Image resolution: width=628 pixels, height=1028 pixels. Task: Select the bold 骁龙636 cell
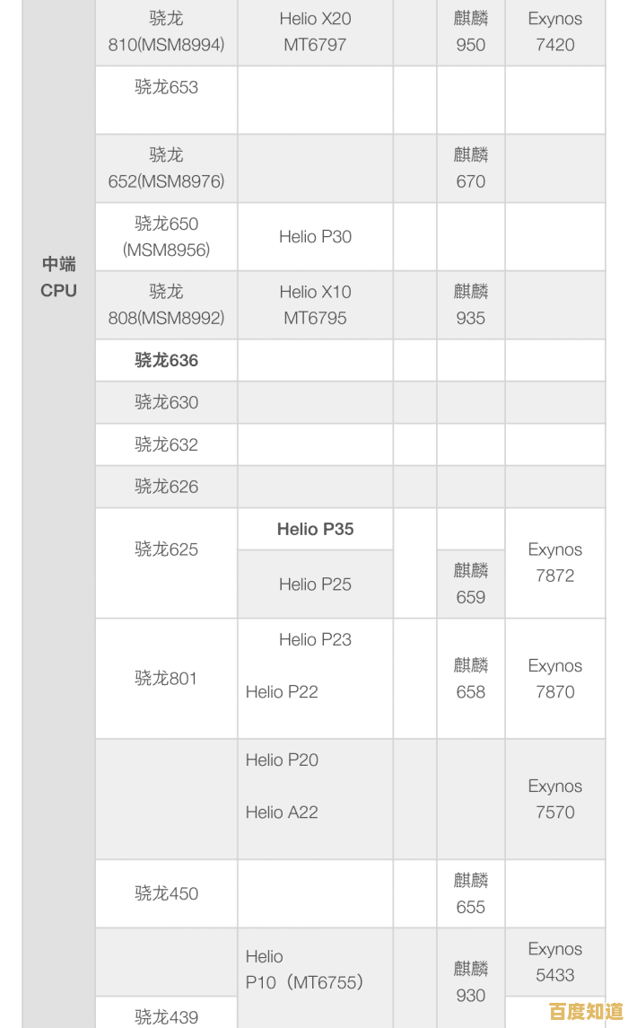166,360
